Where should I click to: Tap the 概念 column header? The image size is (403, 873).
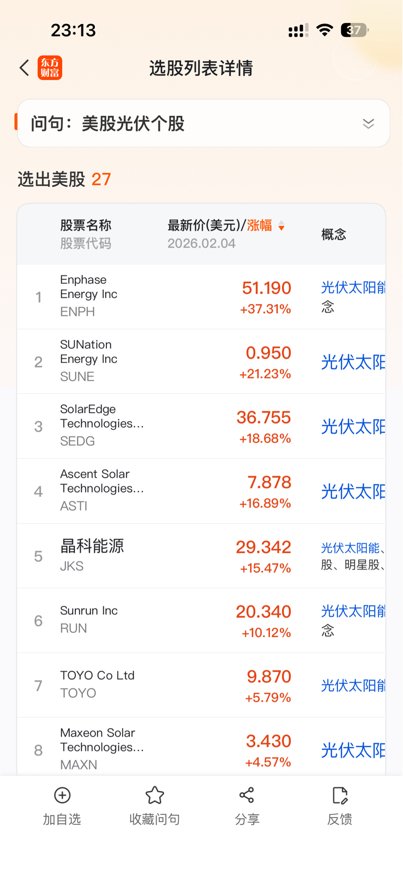point(334,234)
